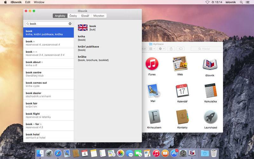This screenshot has width=254, height=159.
Task: Open Spotlight search in menu bar
Action: click(x=241, y=2)
